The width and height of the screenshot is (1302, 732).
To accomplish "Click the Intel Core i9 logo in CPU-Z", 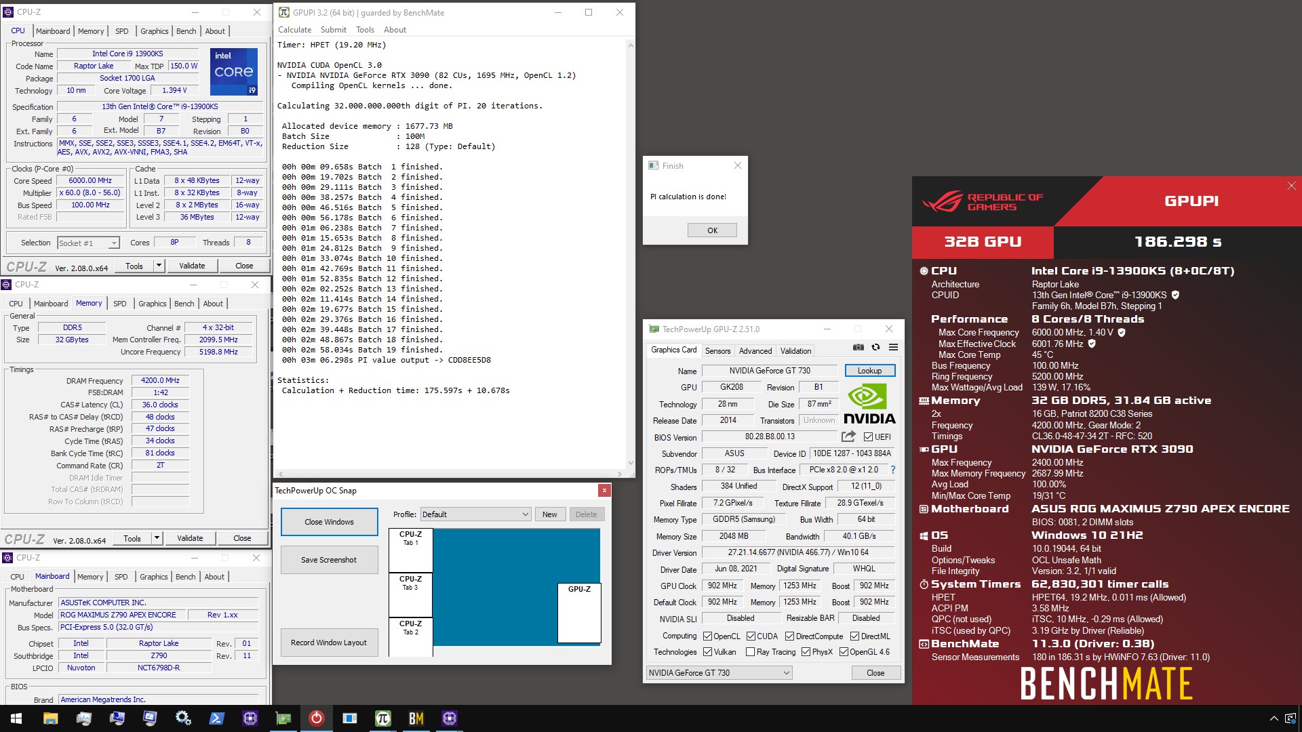I will point(234,71).
